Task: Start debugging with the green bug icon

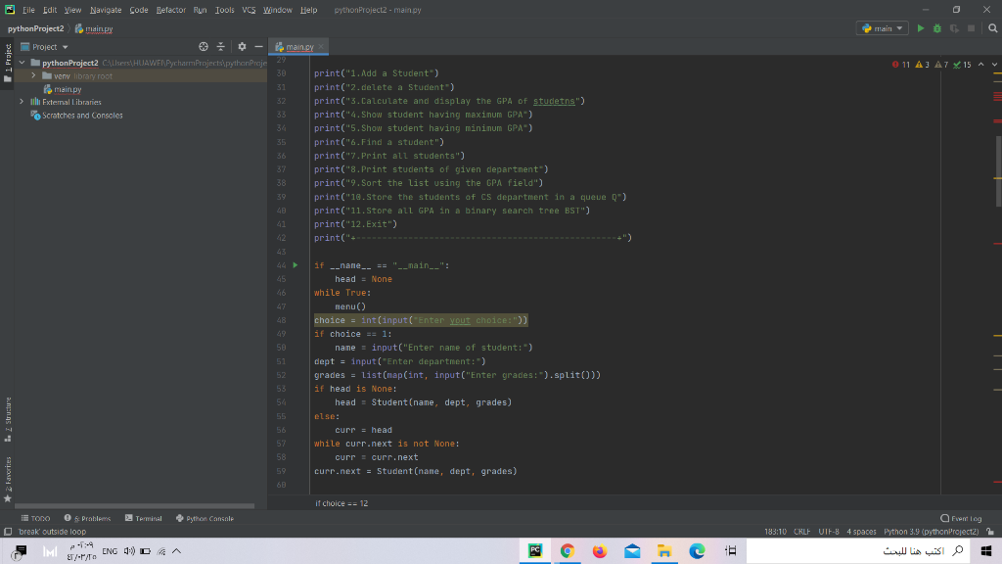Action: 937,28
